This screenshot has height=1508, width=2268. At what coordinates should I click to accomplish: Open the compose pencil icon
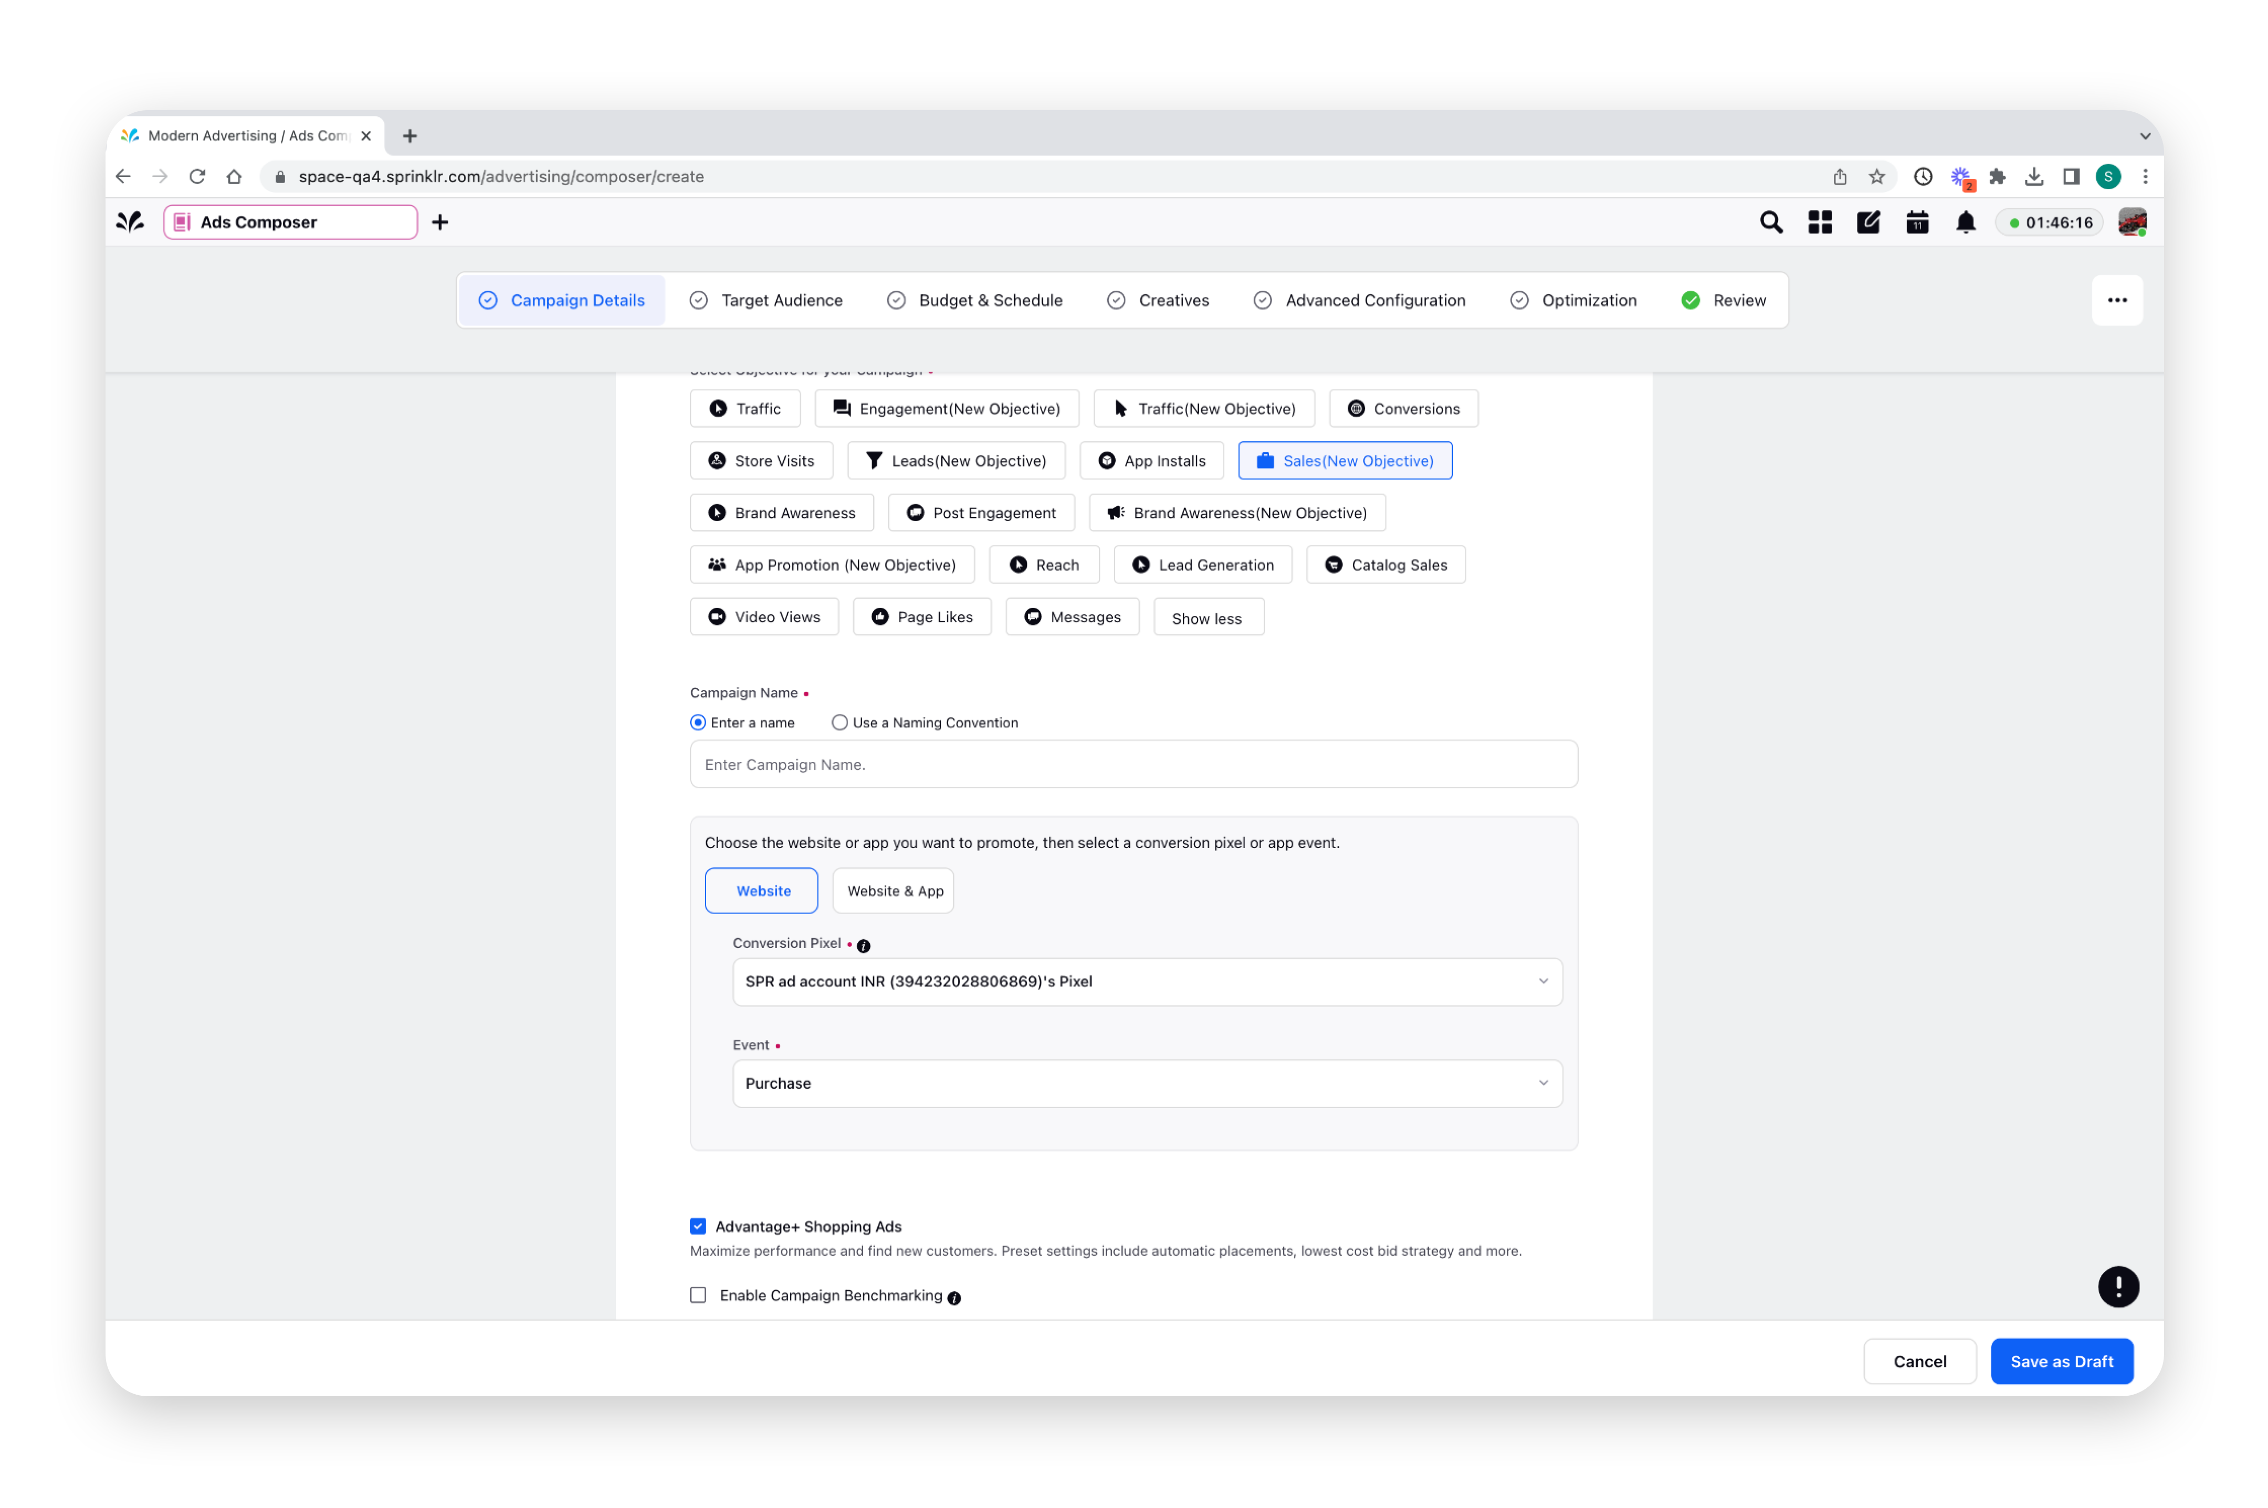point(1868,221)
